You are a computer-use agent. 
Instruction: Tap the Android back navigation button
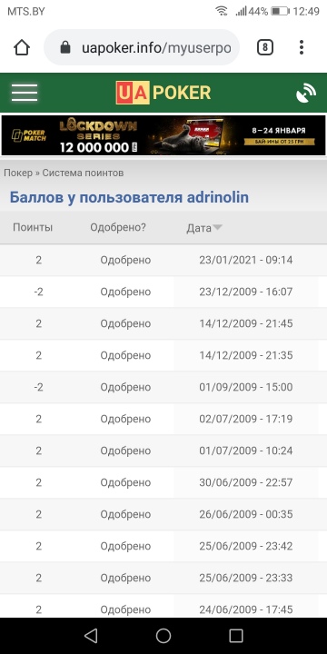[x=91, y=636]
